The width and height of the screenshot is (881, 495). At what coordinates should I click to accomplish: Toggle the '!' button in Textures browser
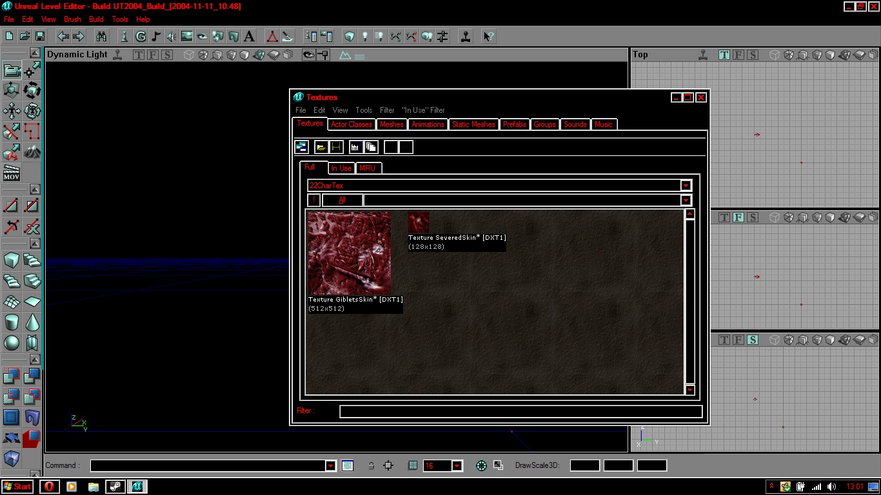tap(313, 200)
